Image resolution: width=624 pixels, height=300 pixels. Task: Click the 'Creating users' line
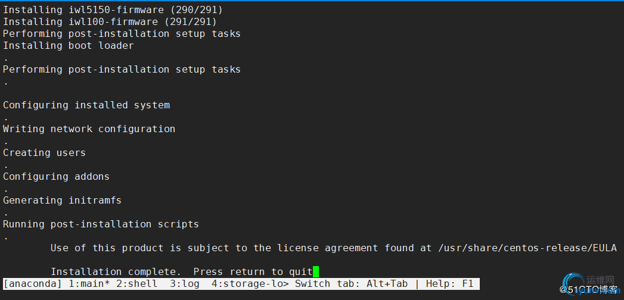[x=44, y=152]
